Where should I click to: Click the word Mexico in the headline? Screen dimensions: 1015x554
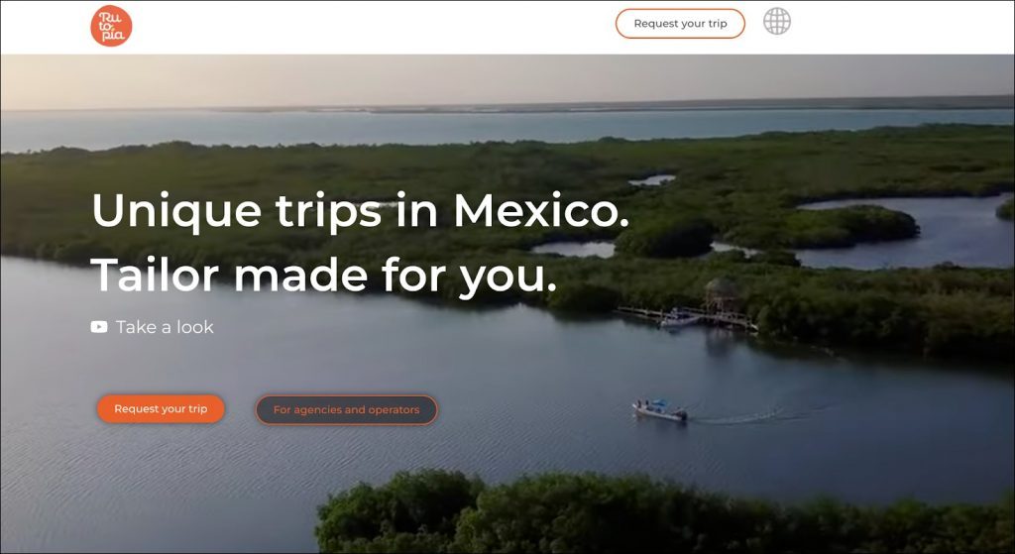(x=540, y=210)
